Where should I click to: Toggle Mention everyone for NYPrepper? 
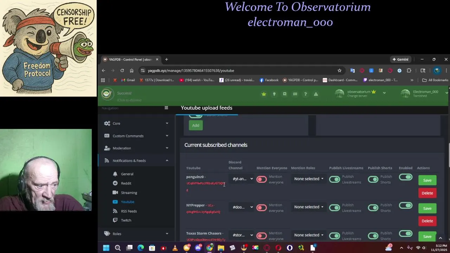[x=262, y=208]
